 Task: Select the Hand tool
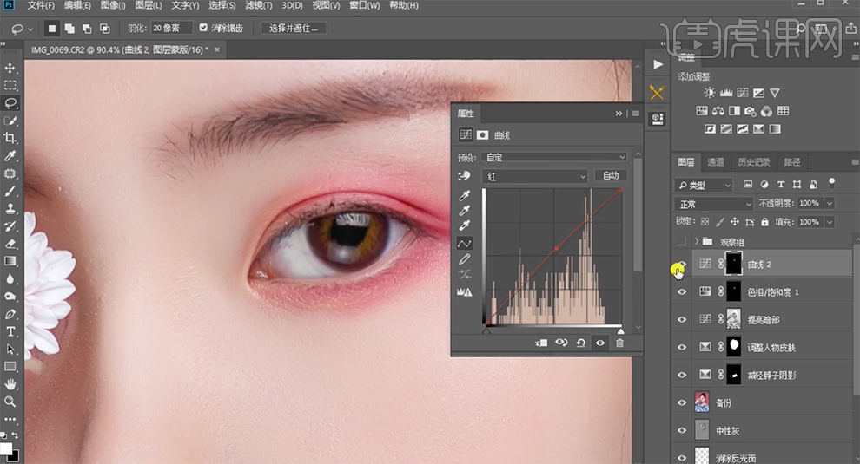(x=10, y=383)
